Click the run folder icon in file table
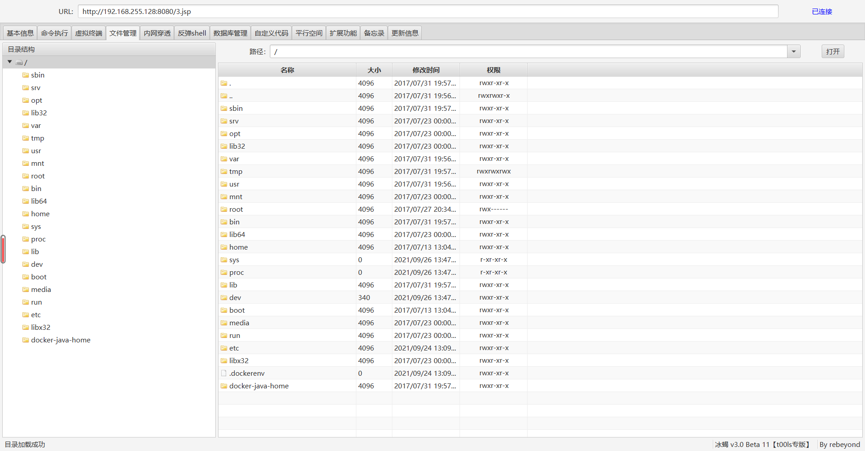The height and width of the screenshot is (451, 865). [x=224, y=336]
